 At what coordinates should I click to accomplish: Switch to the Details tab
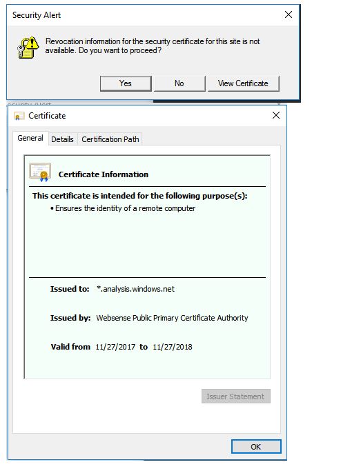pyautogui.click(x=63, y=139)
